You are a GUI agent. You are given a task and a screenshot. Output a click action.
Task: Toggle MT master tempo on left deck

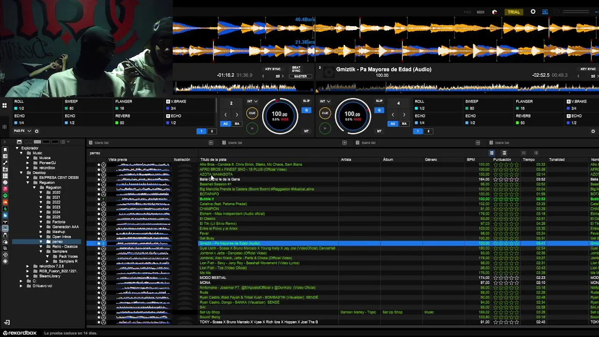pos(307,131)
